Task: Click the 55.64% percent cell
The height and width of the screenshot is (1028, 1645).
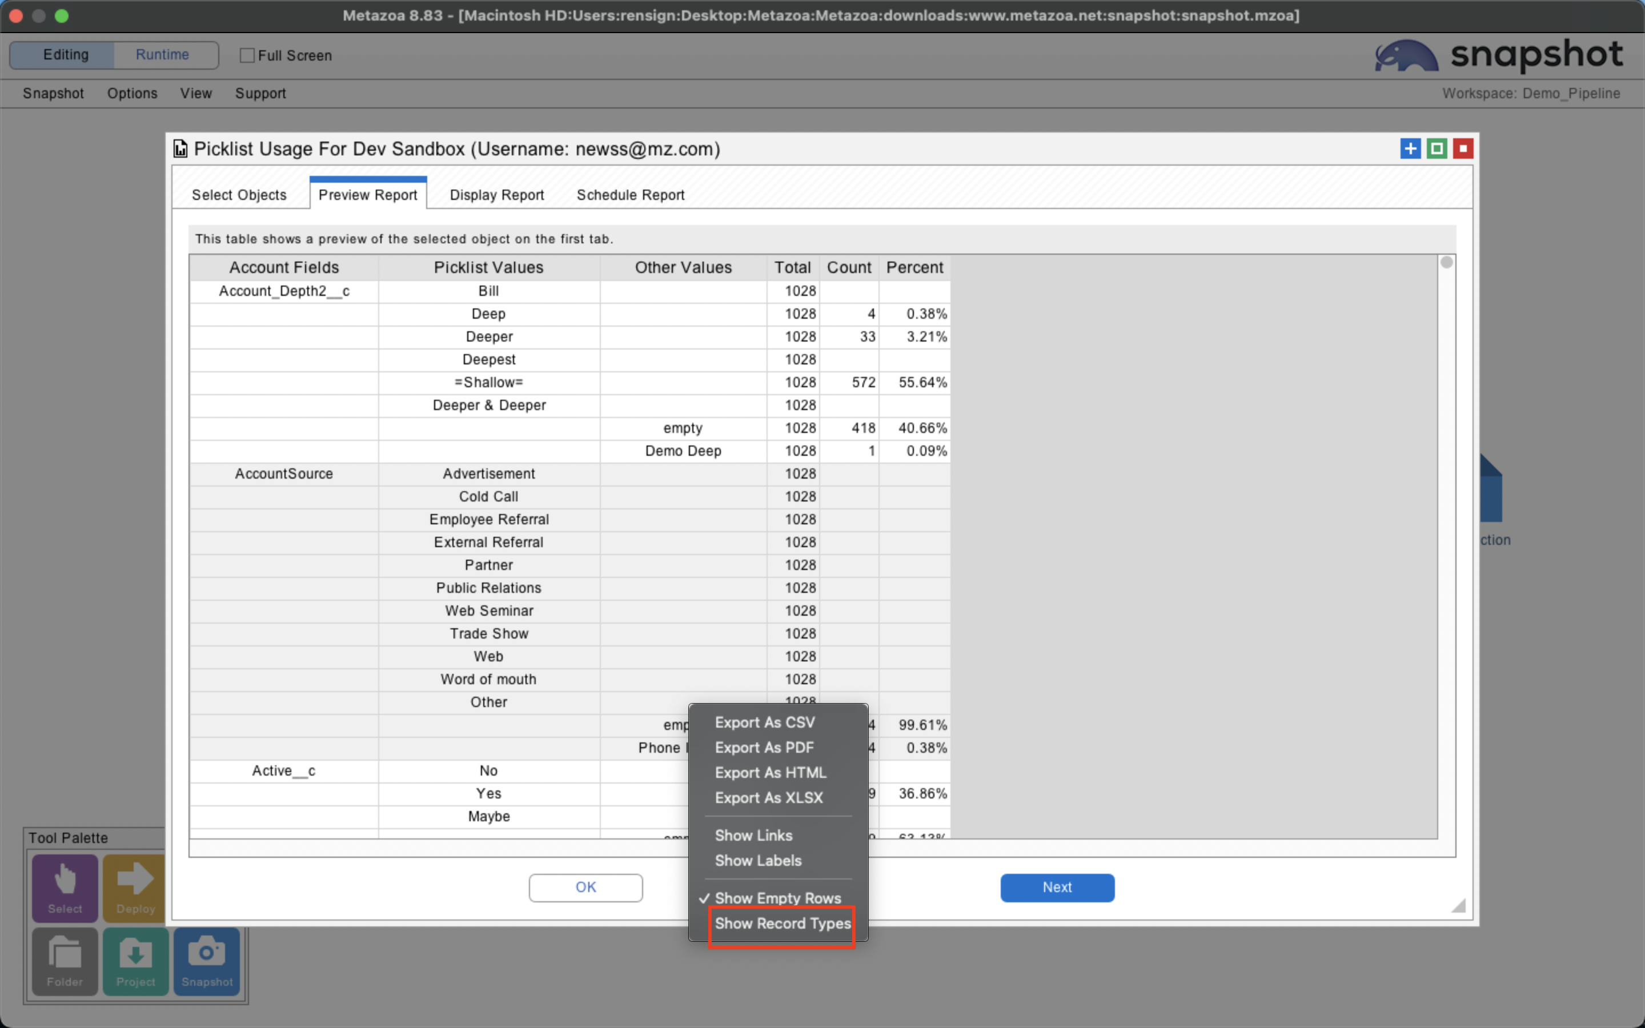Action: 914,382
